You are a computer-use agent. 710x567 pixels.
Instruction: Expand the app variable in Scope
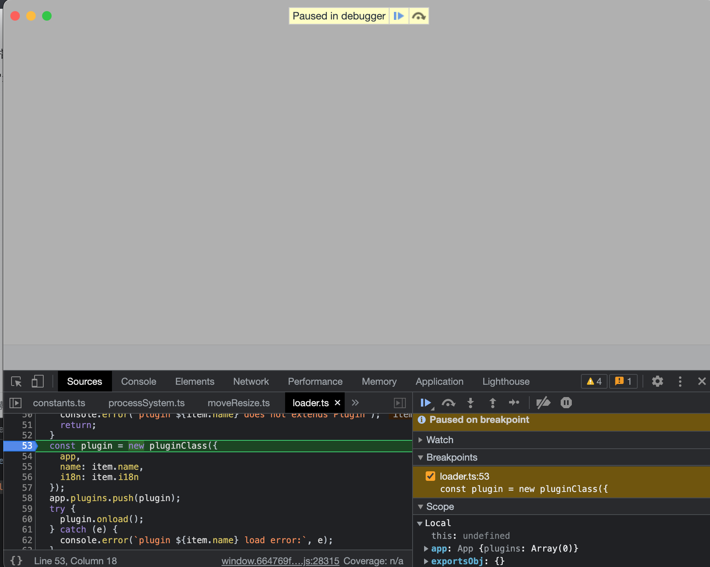pyautogui.click(x=425, y=548)
